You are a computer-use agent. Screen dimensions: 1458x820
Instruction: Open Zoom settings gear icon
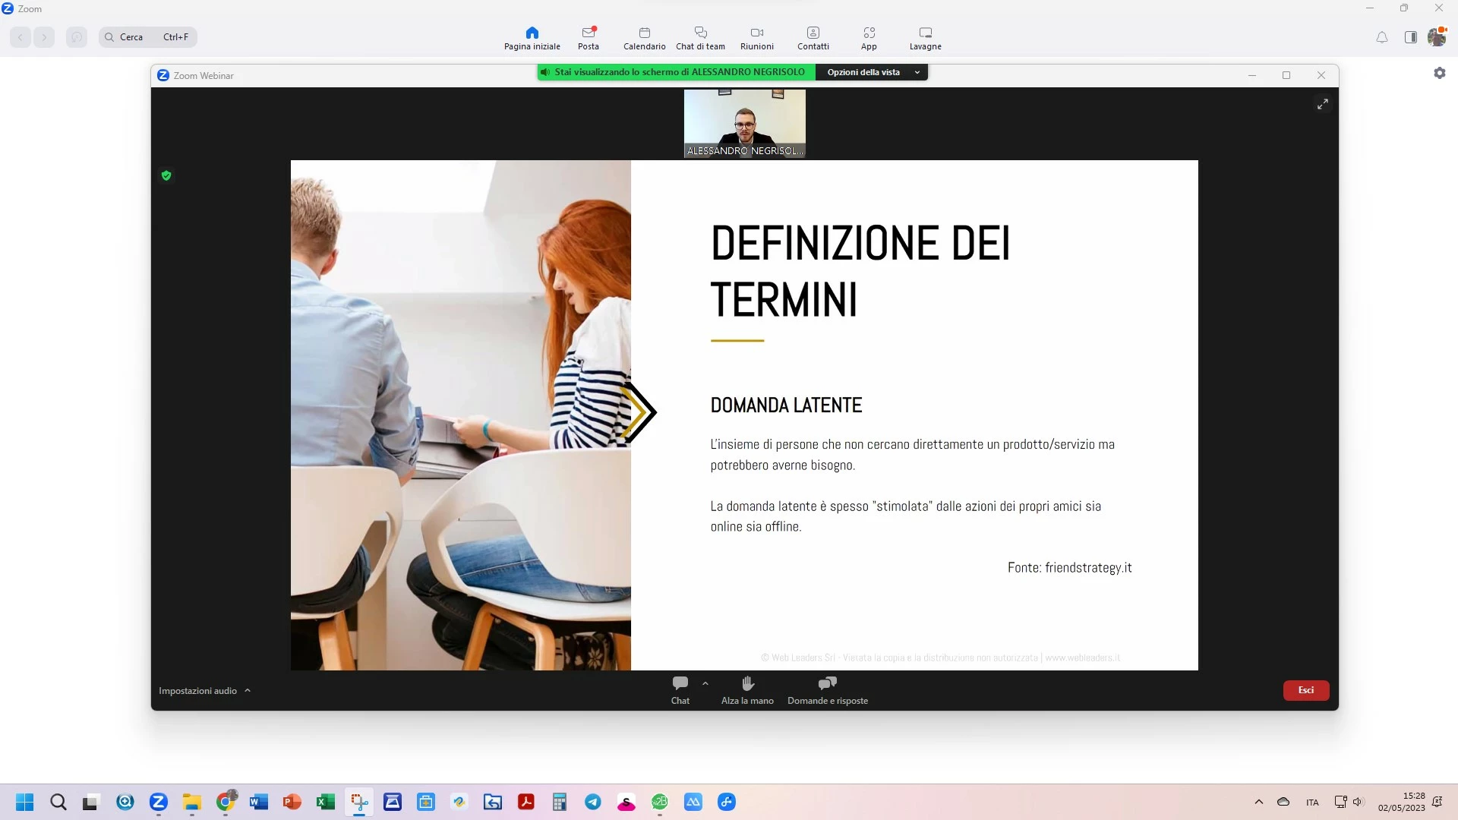(x=1439, y=73)
